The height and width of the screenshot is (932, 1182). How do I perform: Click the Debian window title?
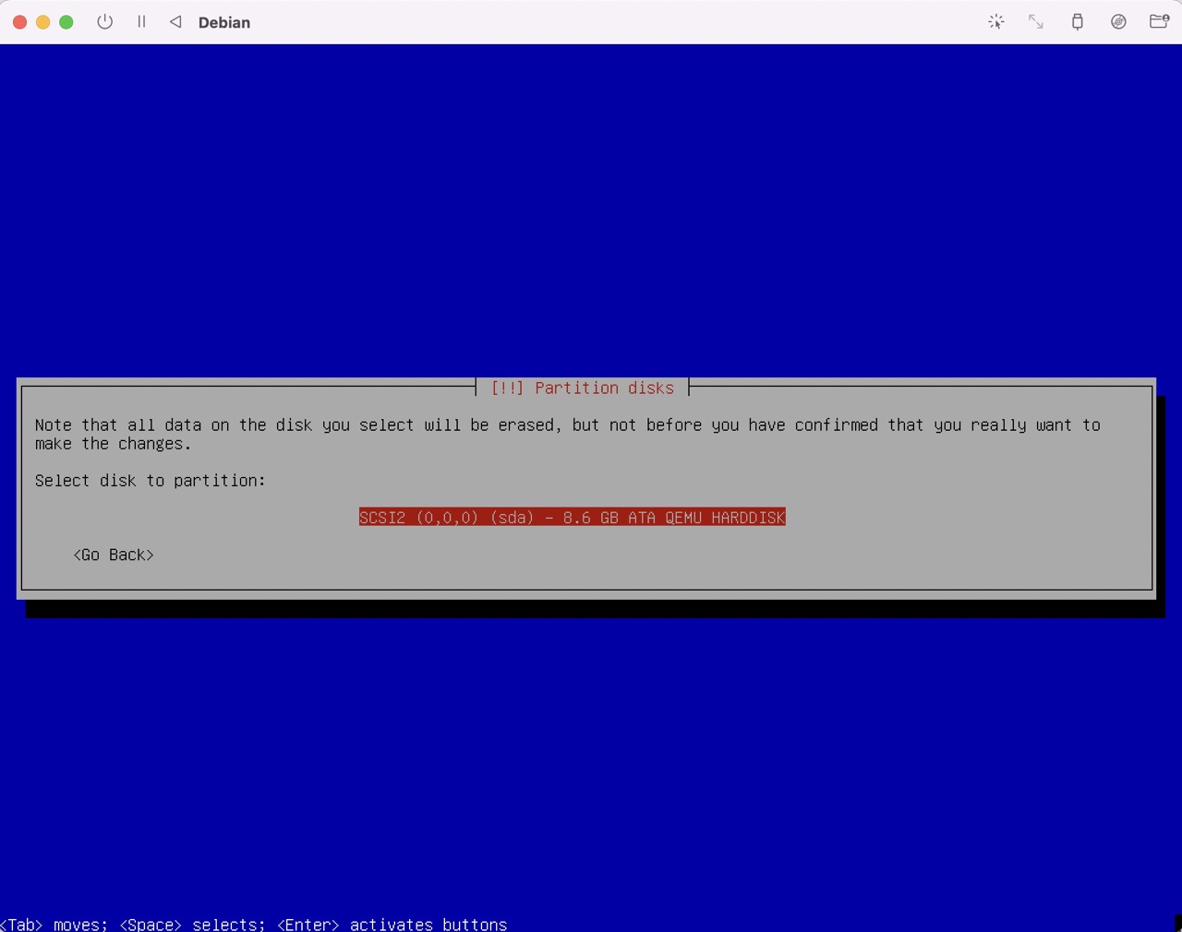click(224, 22)
